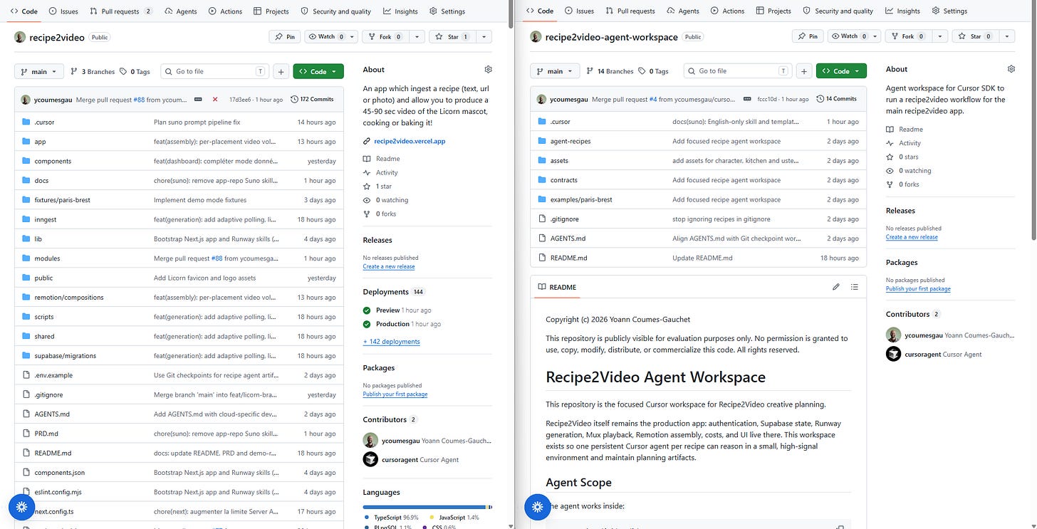Open main branch dropdown in agent-workspace
Viewport: 1037px width, 529px height.
(x=555, y=71)
